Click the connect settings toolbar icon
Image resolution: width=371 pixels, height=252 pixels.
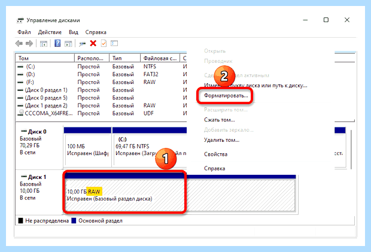coord(82,44)
